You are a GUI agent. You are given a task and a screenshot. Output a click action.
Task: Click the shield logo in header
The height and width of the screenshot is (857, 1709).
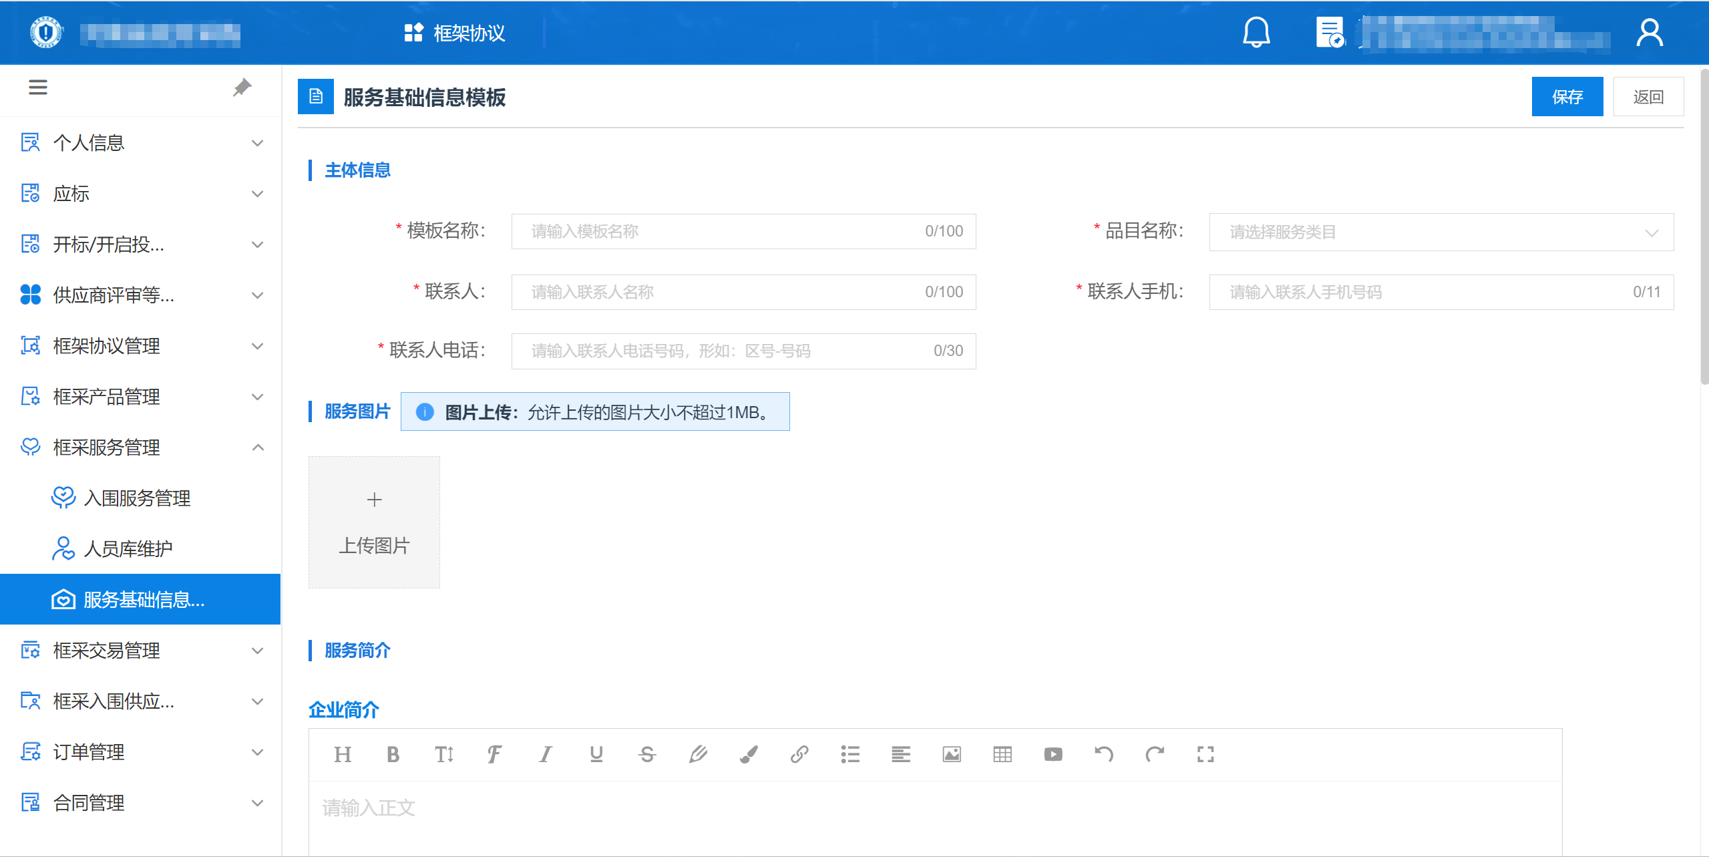pyautogui.click(x=46, y=32)
